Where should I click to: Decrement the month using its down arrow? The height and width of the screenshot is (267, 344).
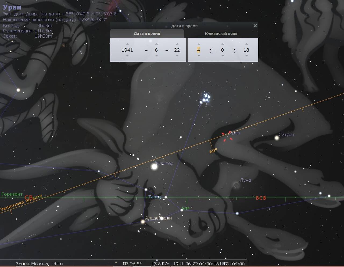[156, 56]
